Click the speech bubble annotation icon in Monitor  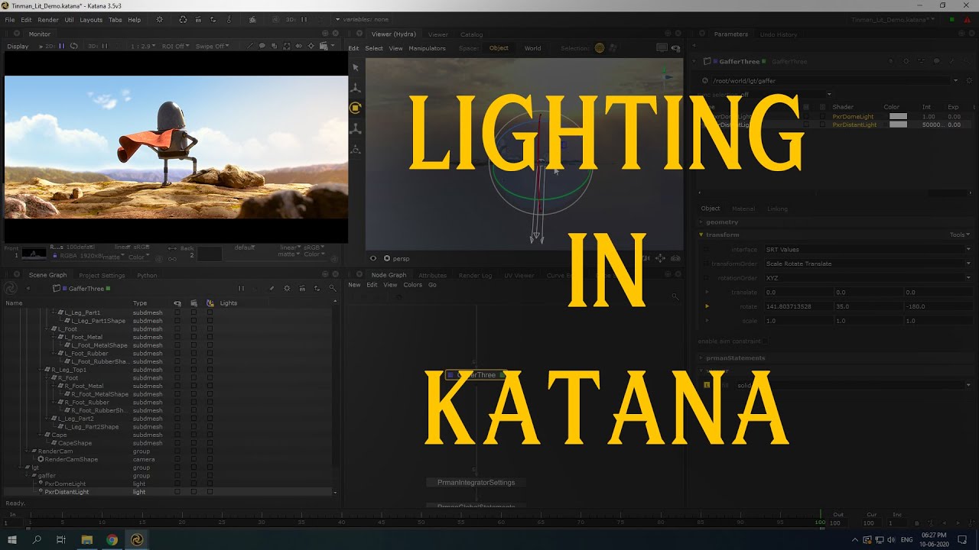click(262, 46)
